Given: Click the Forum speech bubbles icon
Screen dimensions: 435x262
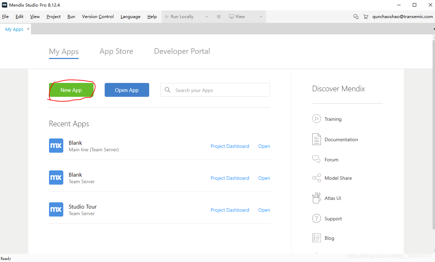Looking at the screenshot, I should [316, 159].
